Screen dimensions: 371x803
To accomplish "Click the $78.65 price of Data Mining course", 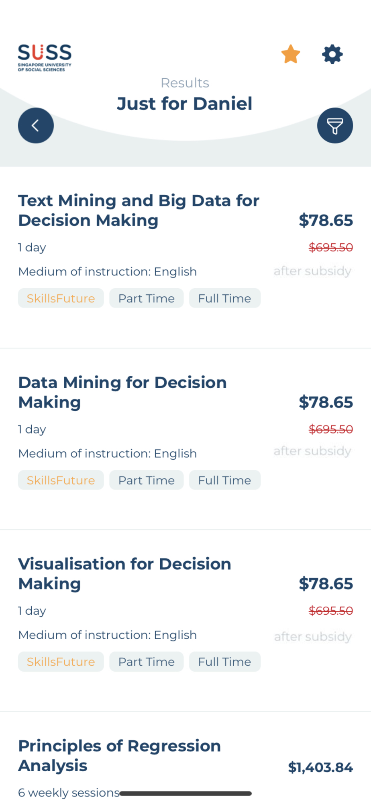I will tap(326, 402).
